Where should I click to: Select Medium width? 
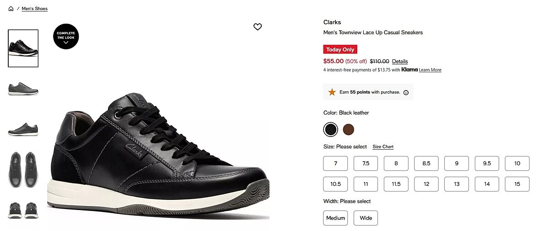coord(335,218)
